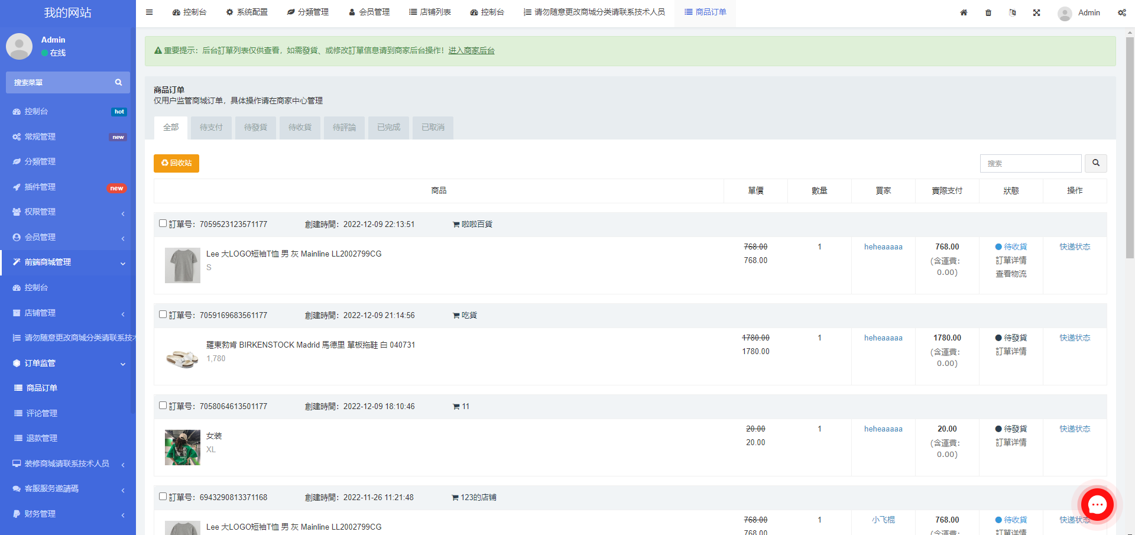Open the 进入商家后台 link
Viewport: 1135px width, 535px height.
click(x=471, y=51)
